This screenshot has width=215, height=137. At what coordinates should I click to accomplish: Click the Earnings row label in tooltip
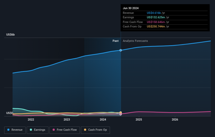(x=128, y=17)
